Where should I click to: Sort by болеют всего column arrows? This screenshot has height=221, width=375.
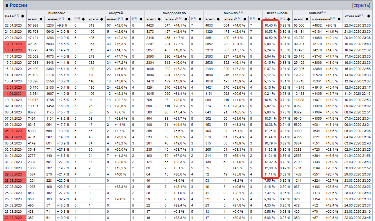(307, 19)
